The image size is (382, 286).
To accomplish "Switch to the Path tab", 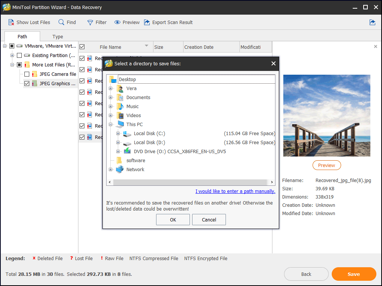I will (x=23, y=37).
